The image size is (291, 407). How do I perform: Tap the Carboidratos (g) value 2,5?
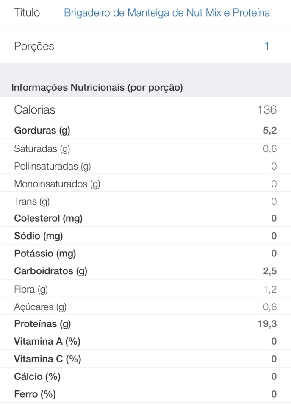[x=270, y=271]
